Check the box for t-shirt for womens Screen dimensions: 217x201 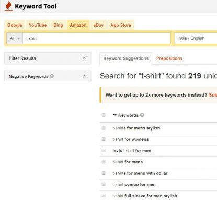coord(104,139)
